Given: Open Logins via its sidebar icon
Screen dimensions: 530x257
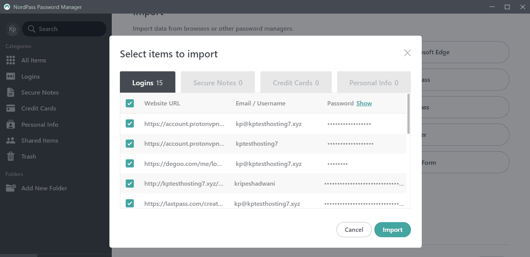Looking at the screenshot, I should pyautogui.click(x=10, y=76).
